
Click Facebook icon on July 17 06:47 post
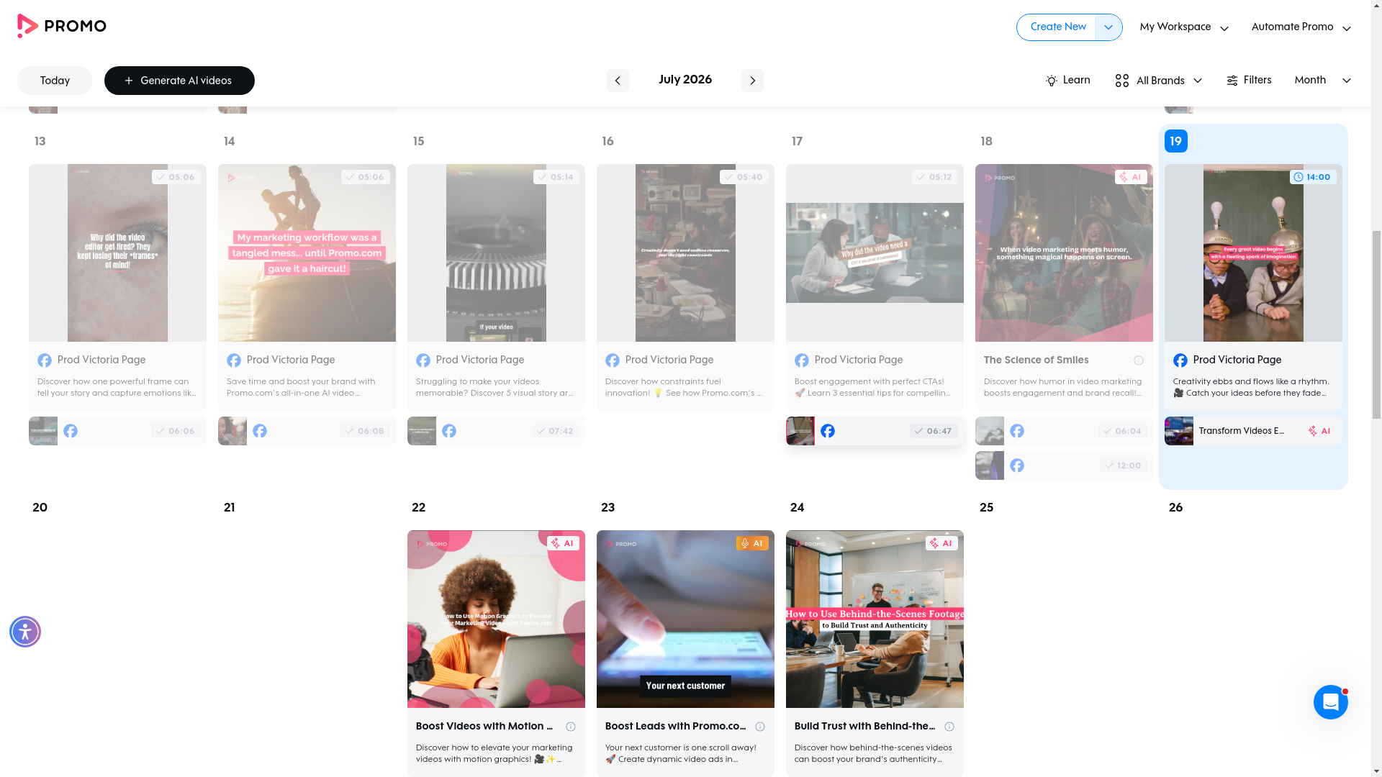coord(828,431)
